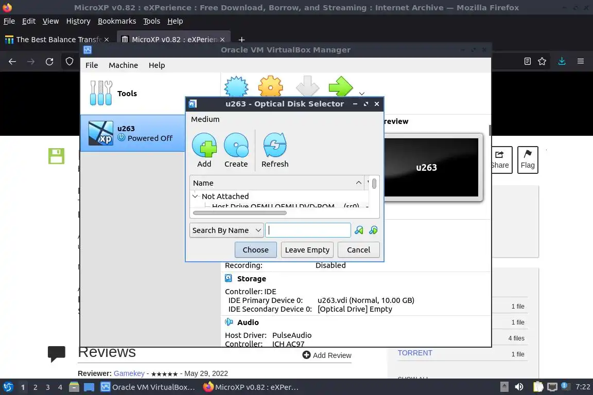This screenshot has width=593, height=395.
Task: Open Firefox History menu
Action: tap(78, 21)
